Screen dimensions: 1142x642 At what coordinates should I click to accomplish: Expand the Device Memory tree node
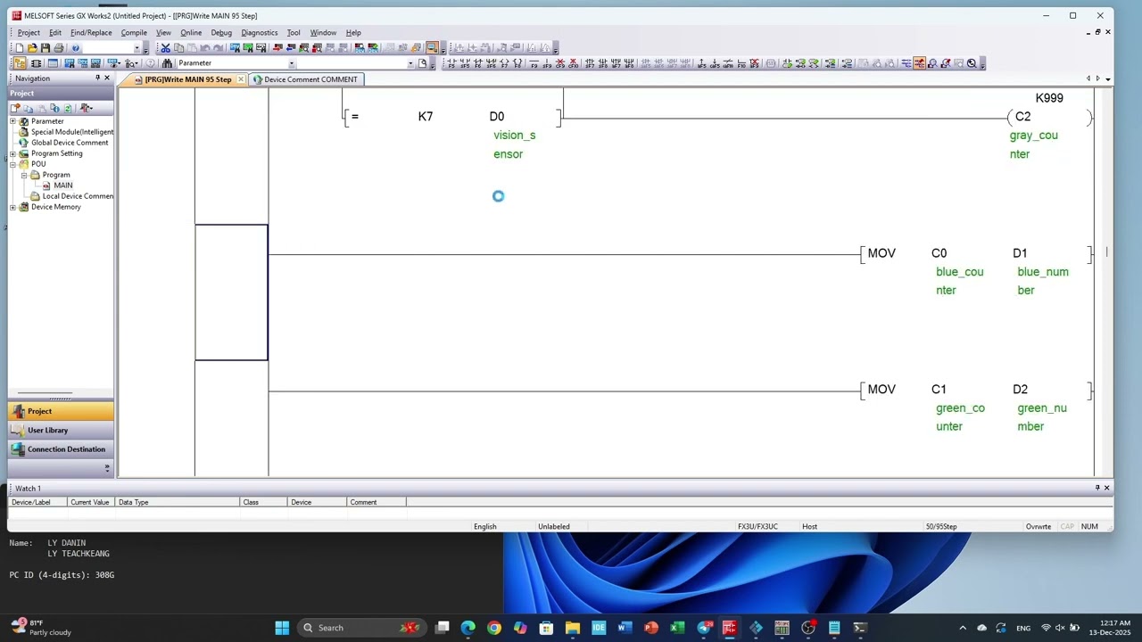[x=13, y=207]
